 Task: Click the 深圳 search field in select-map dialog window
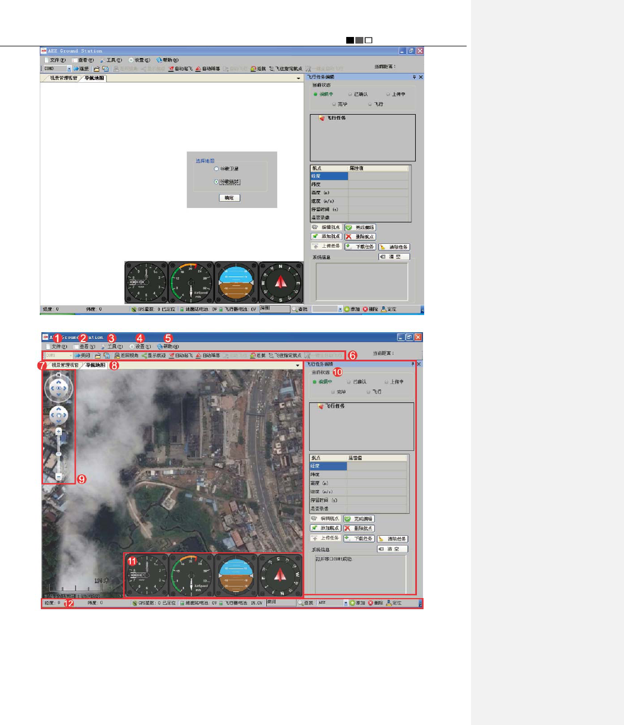click(x=274, y=309)
